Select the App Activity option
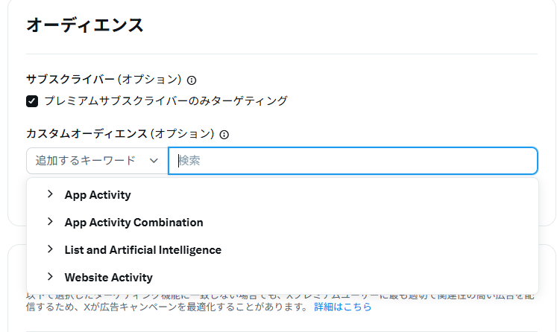Viewport: 557px width, 332px height. point(98,195)
